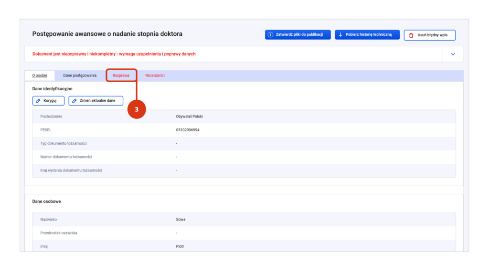This screenshot has width=489, height=265.
Task: Open the O osobie tab
Action: 39,75
